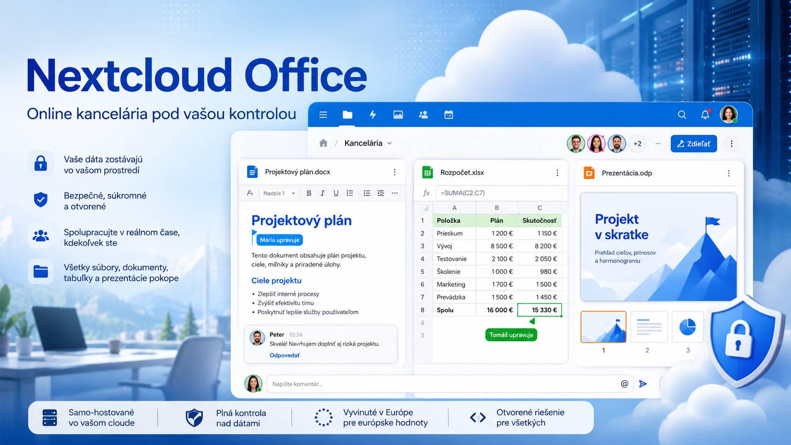
Task: Open the notifications bell
Action: point(705,115)
